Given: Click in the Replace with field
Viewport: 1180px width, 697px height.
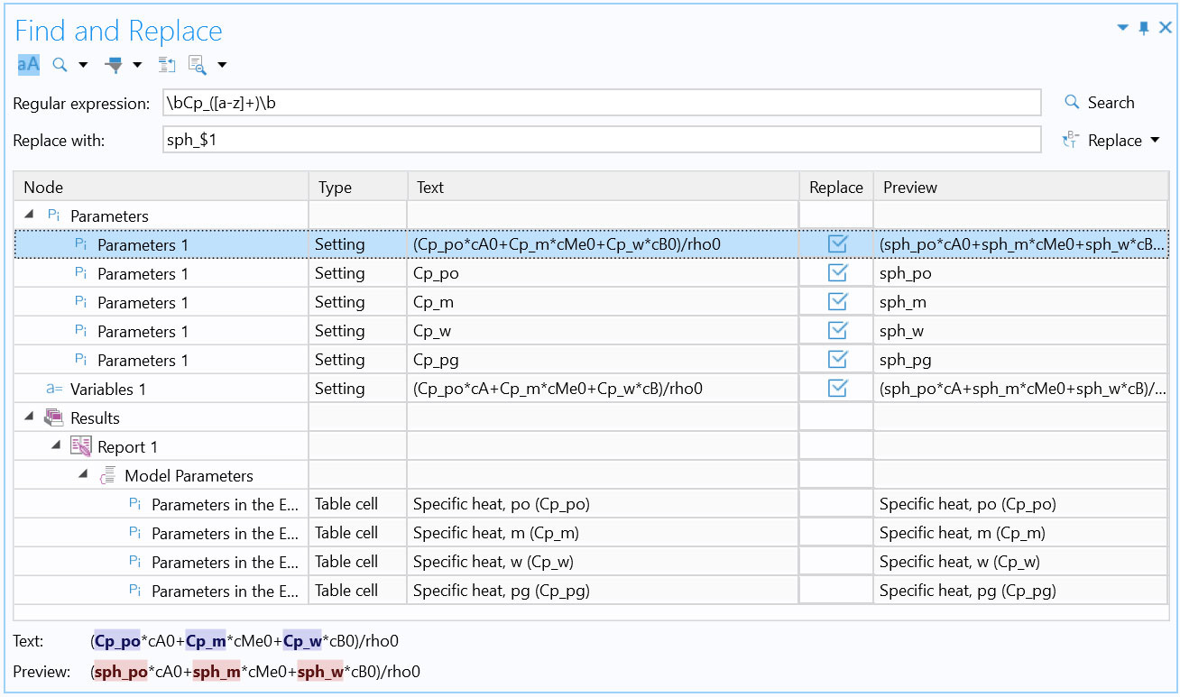Looking at the screenshot, I should tap(602, 140).
